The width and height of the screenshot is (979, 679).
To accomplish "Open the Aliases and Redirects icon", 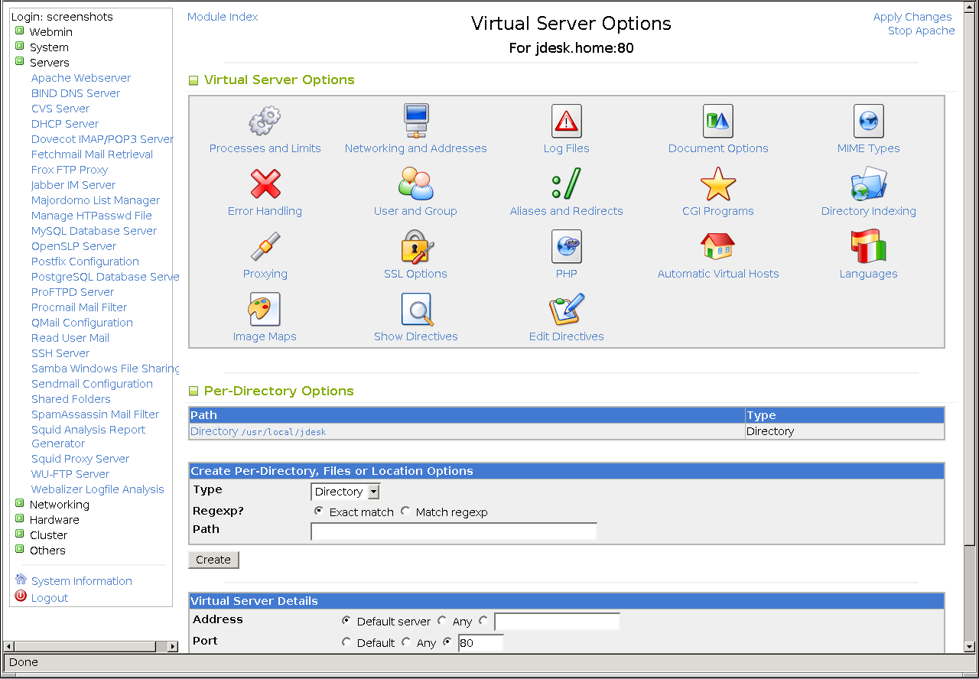I will pyautogui.click(x=566, y=184).
